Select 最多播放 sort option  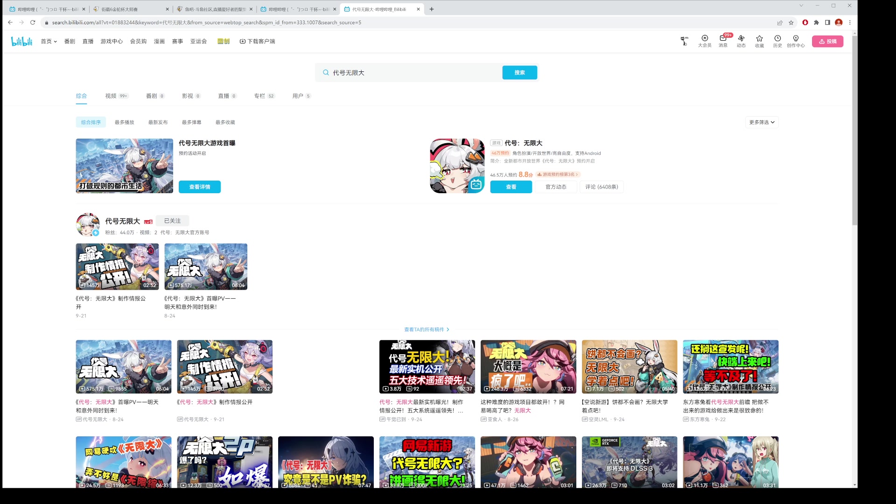[125, 122]
